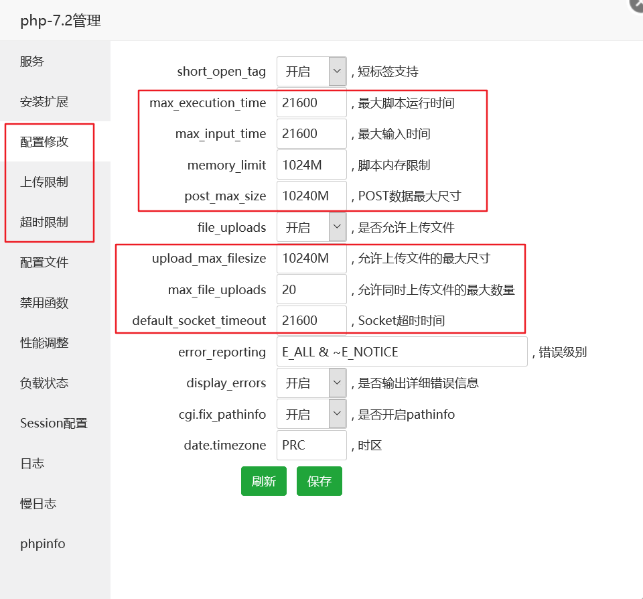The image size is (643, 599).
Task: Click the 短标签支持 description text
Action: 388,72
